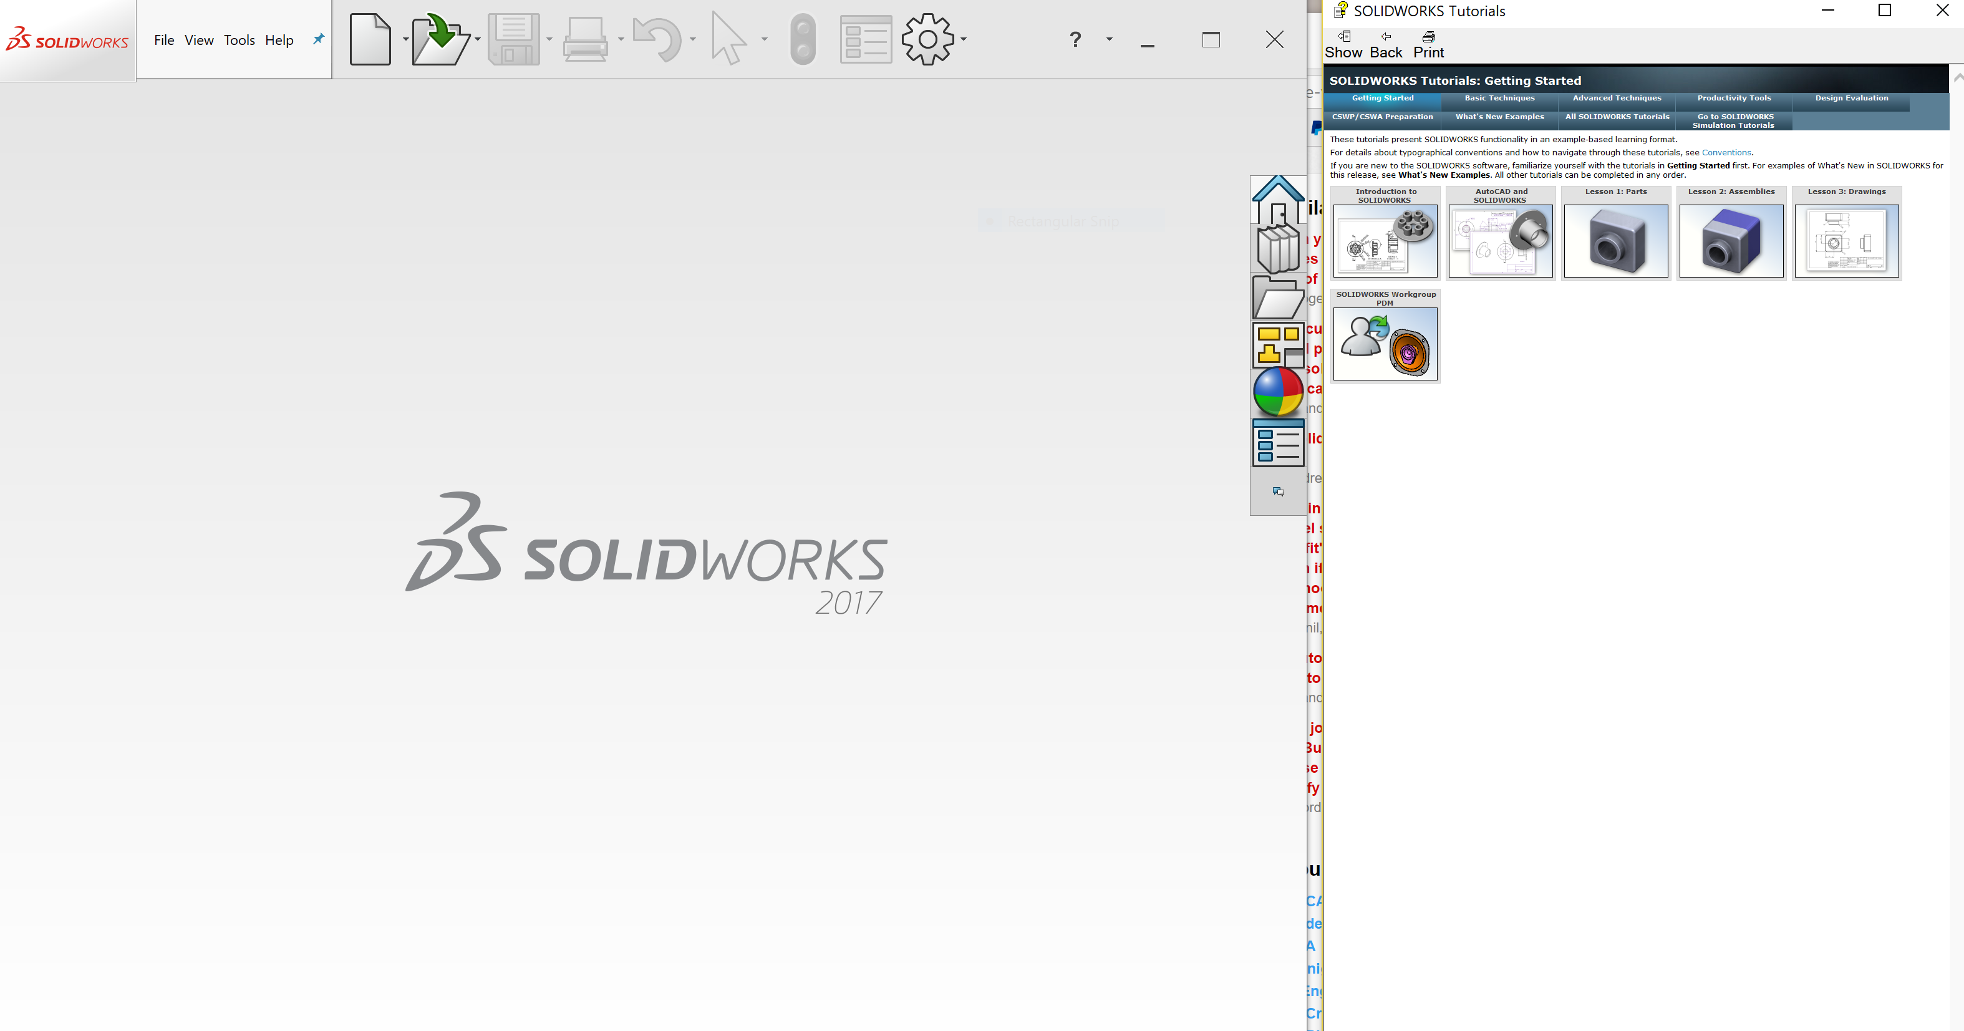Open the File Explorer folder tab
1964x1031 pixels.
1278,298
